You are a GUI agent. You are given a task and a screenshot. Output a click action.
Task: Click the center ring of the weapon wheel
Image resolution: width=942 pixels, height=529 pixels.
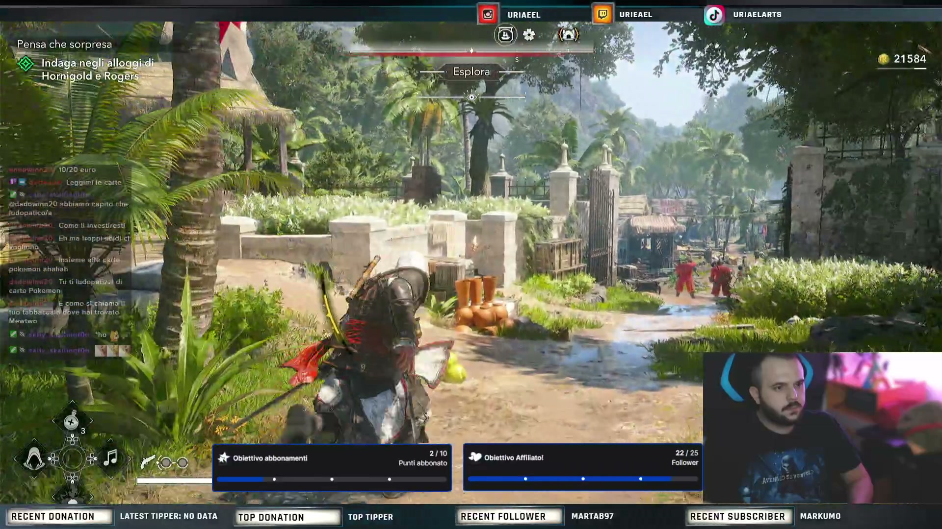72,459
